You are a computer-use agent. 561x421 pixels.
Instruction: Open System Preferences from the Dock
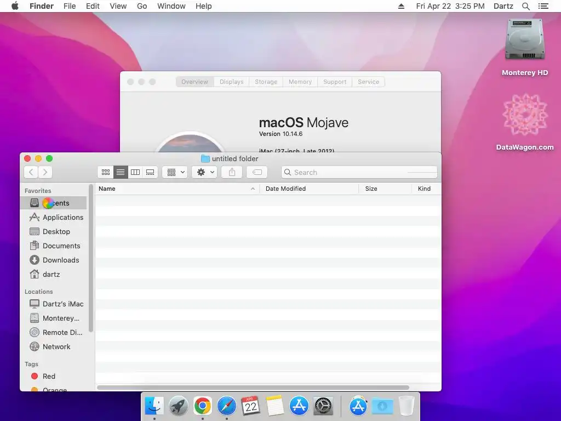[x=323, y=406]
